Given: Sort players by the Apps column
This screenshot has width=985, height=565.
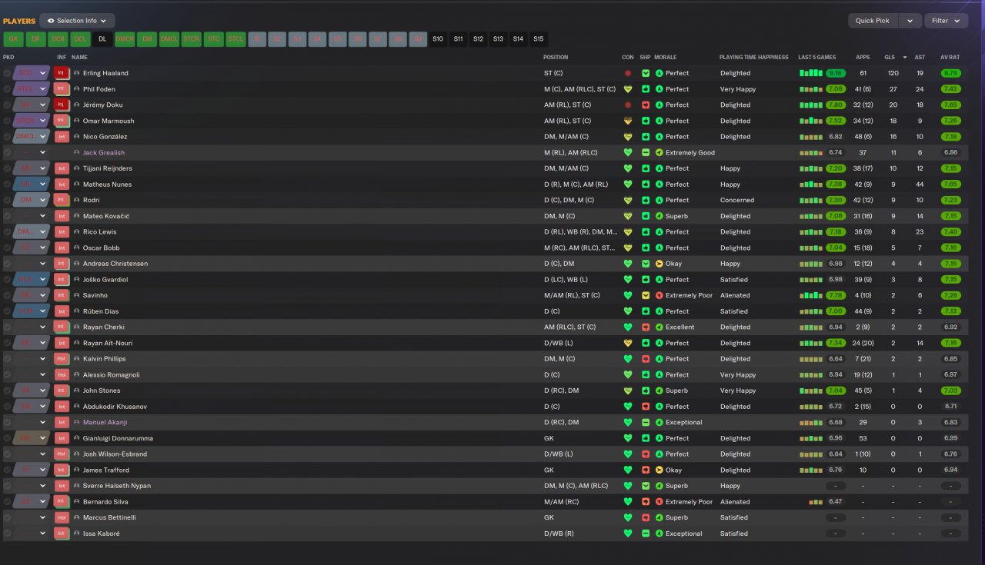Looking at the screenshot, I should click(862, 57).
